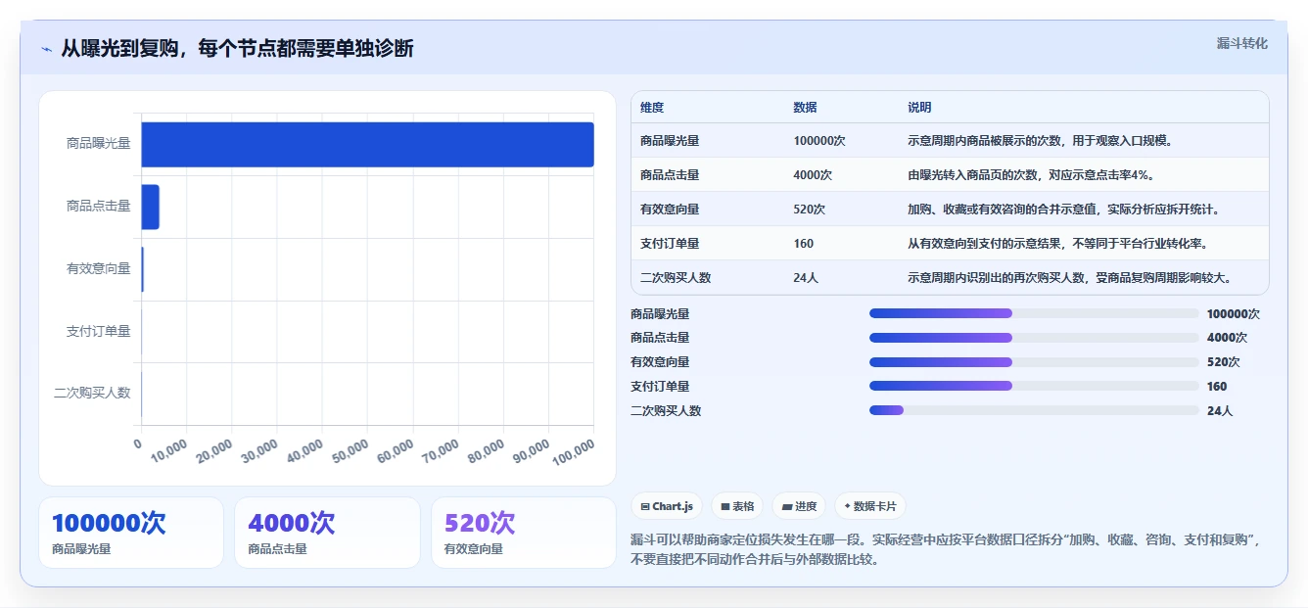Click the 二次购买人数 label on the chart axis
This screenshot has width=1308, height=608.
pyautogui.click(x=92, y=393)
